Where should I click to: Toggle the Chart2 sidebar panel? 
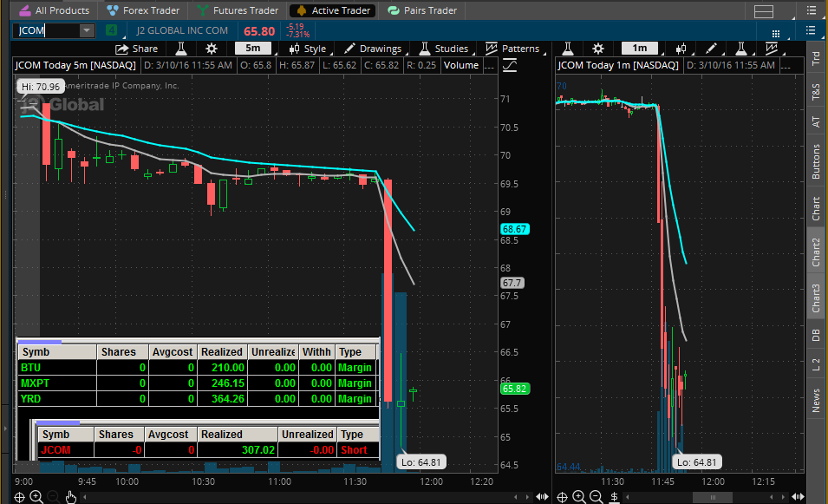pyautogui.click(x=817, y=252)
